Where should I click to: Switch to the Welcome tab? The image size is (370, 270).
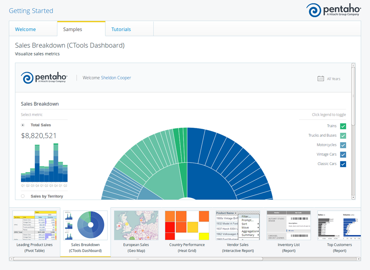pyautogui.click(x=26, y=29)
